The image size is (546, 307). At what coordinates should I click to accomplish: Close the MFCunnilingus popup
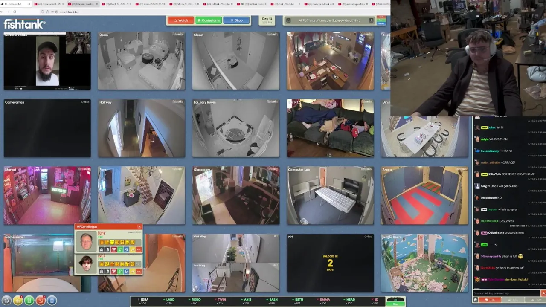click(139, 227)
